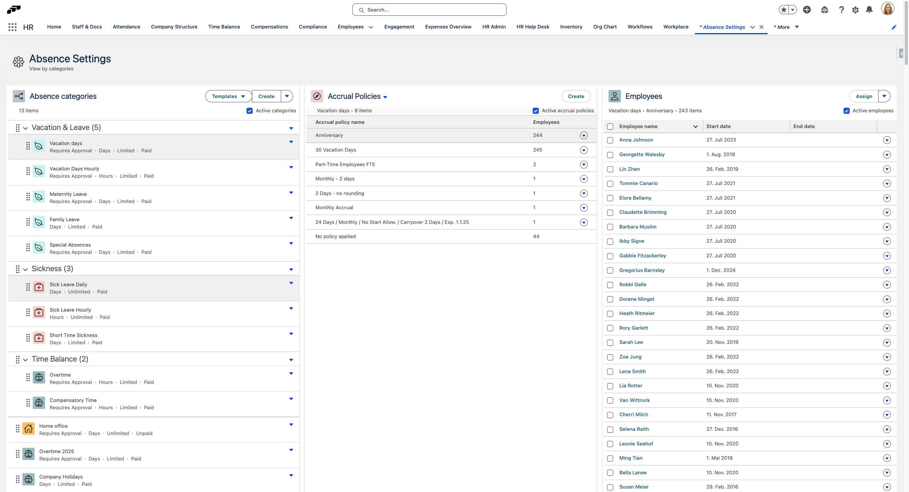Open row menu for 30 Vacation Days policy
This screenshot has height=492, width=909.
click(584, 150)
